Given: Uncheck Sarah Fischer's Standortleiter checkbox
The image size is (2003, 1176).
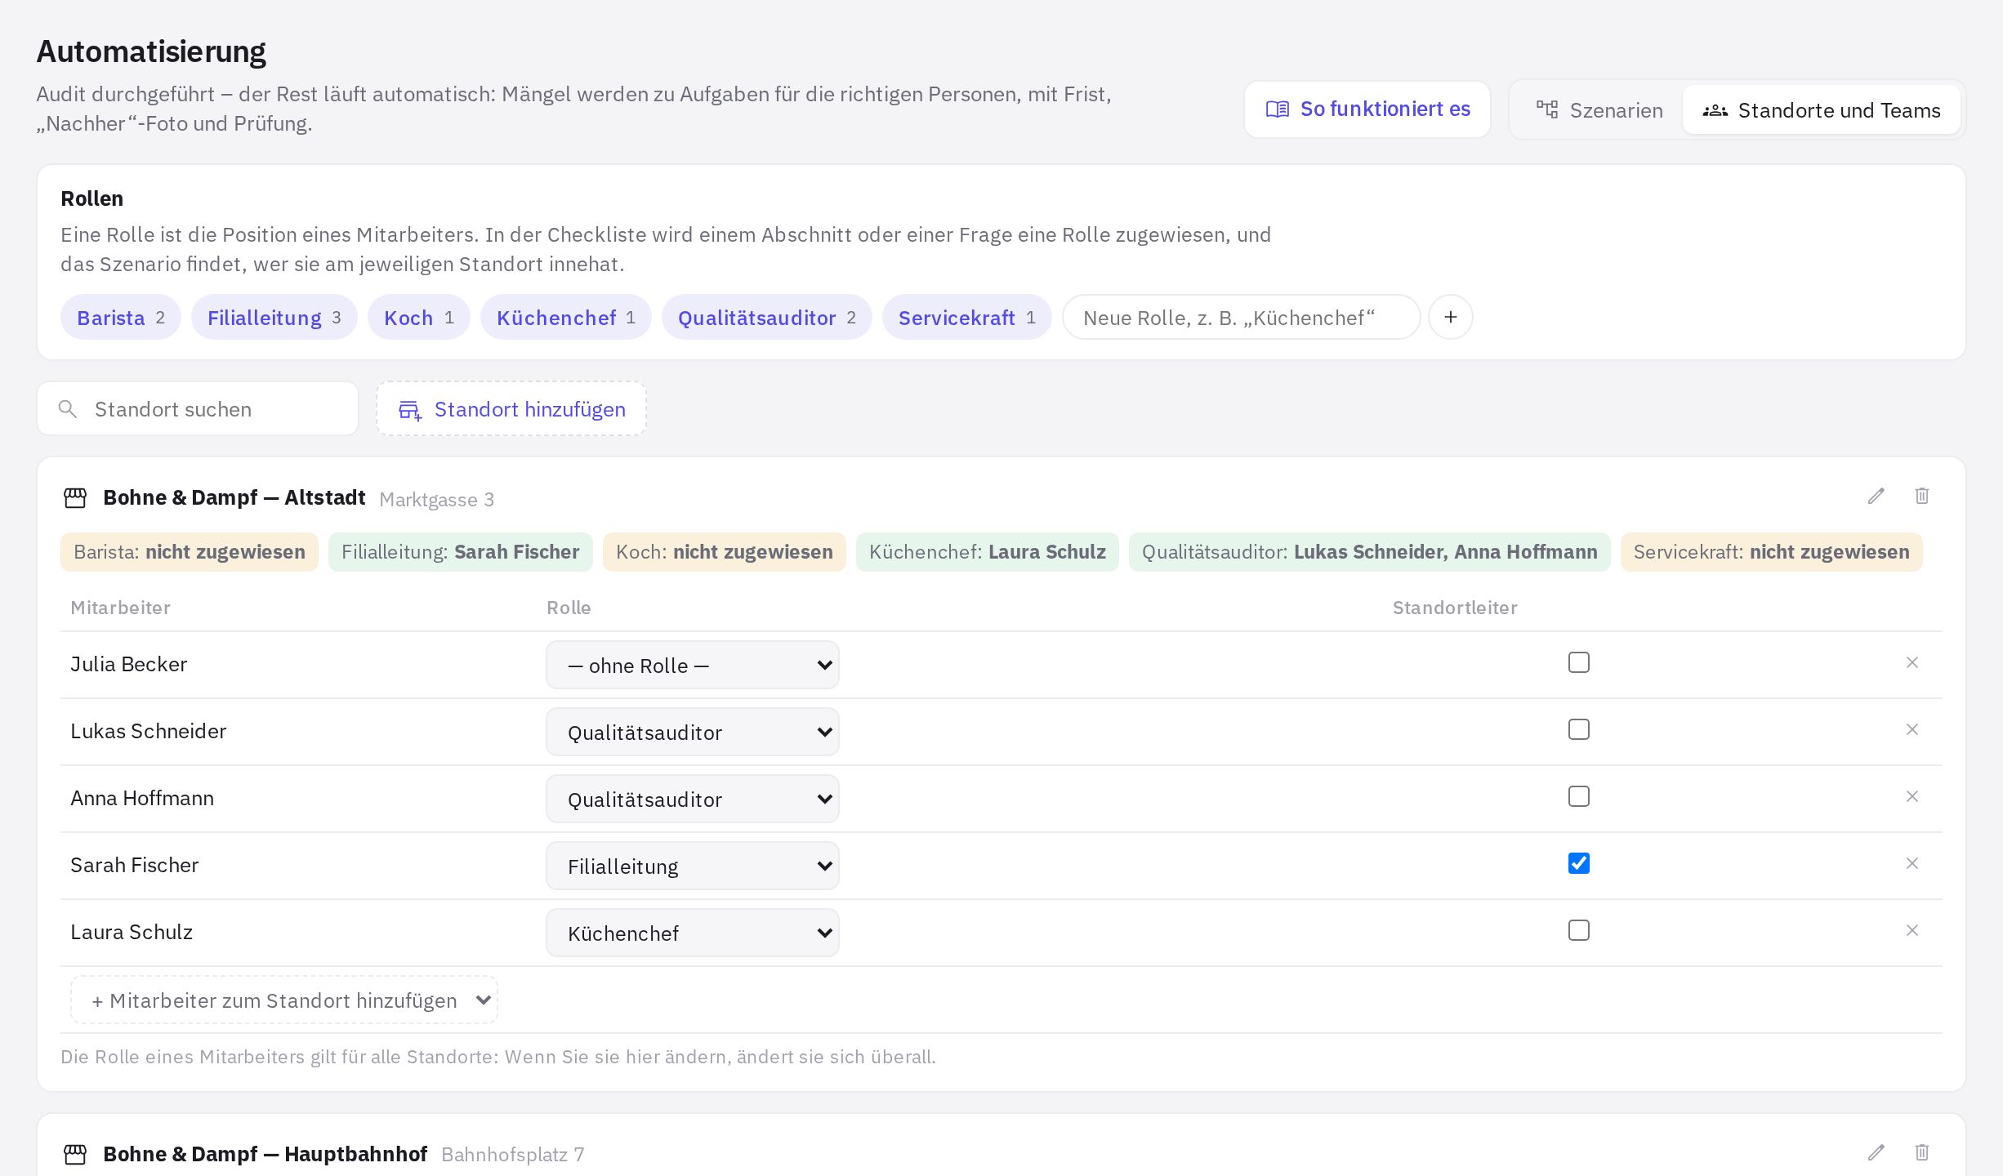Looking at the screenshot, I should coord(1579,863).
